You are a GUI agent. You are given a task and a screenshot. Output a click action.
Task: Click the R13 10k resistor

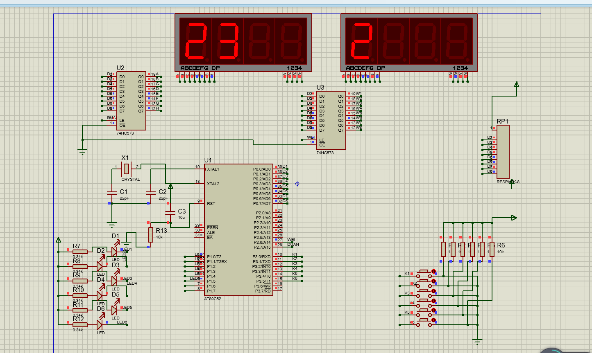[150, 235]
